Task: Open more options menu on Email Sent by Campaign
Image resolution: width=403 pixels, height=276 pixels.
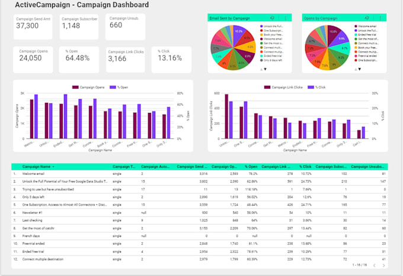Action: pyautogui.click(x=286, y=18)
